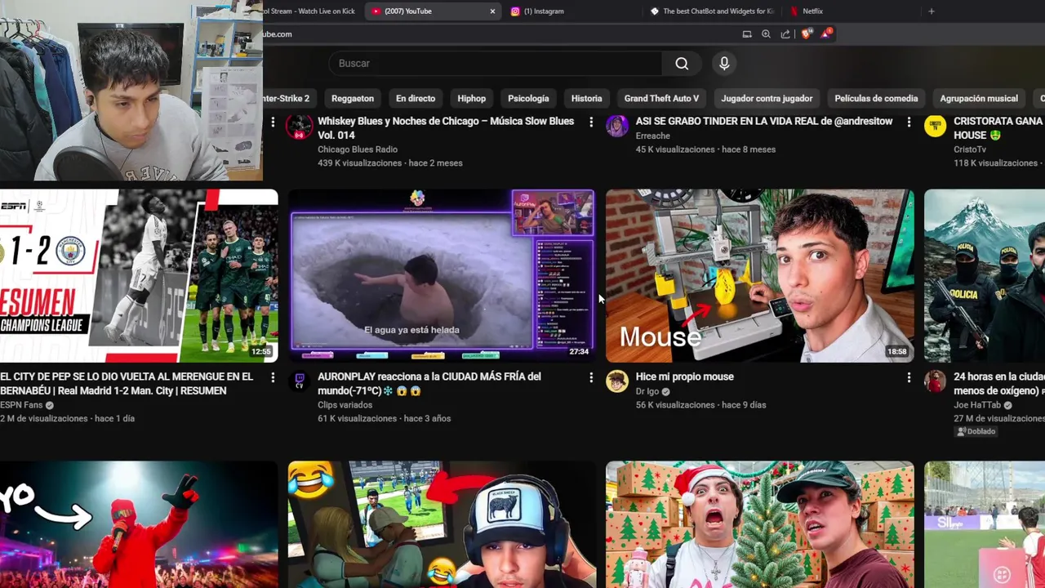Open Whiskey Blues y Noches de Chicago title
Viewport: 1045px width, 588px height.
tap(446, 128)
